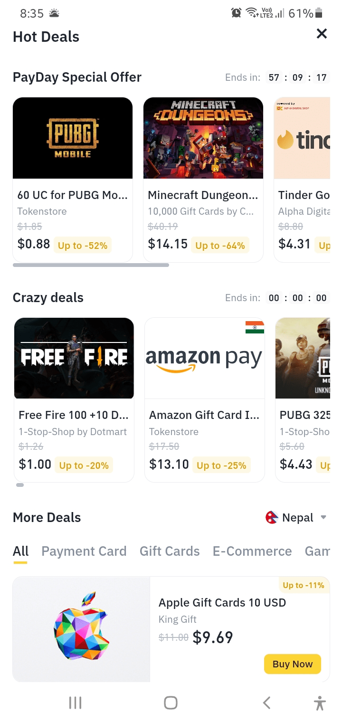Tap the Android back navigation icon
Image resolution: width=342 pixels, height=722 pixels.
click(x=267, y=703)
